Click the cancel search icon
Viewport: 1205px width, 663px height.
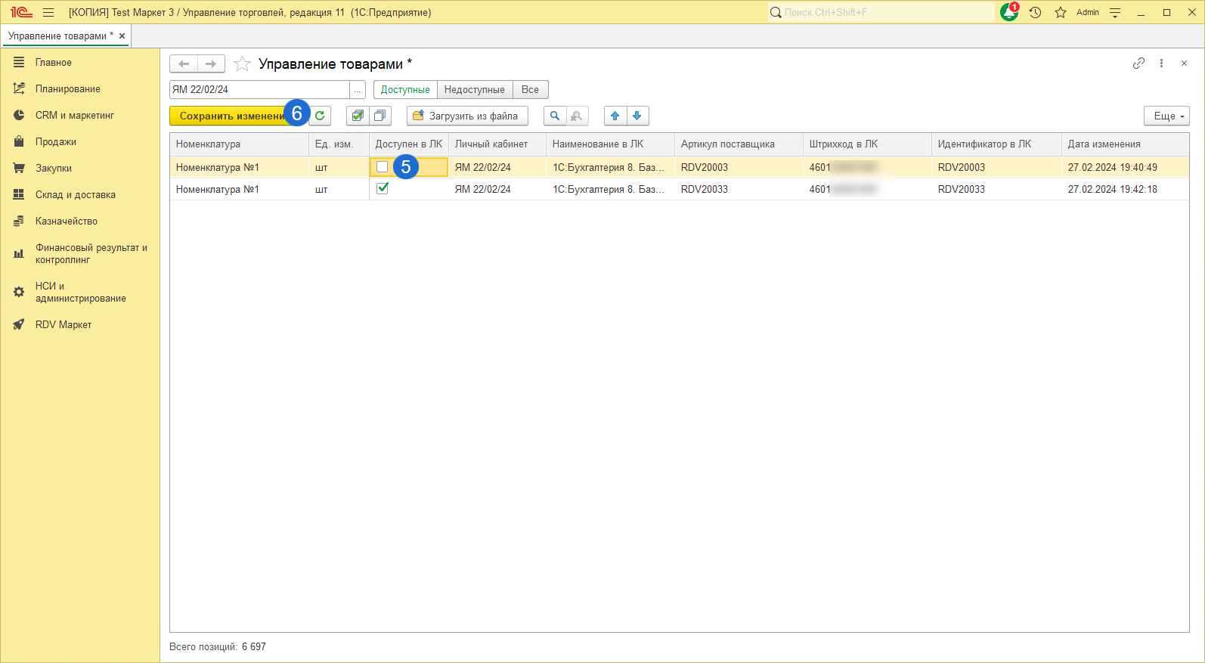click(x=577, y=116)
